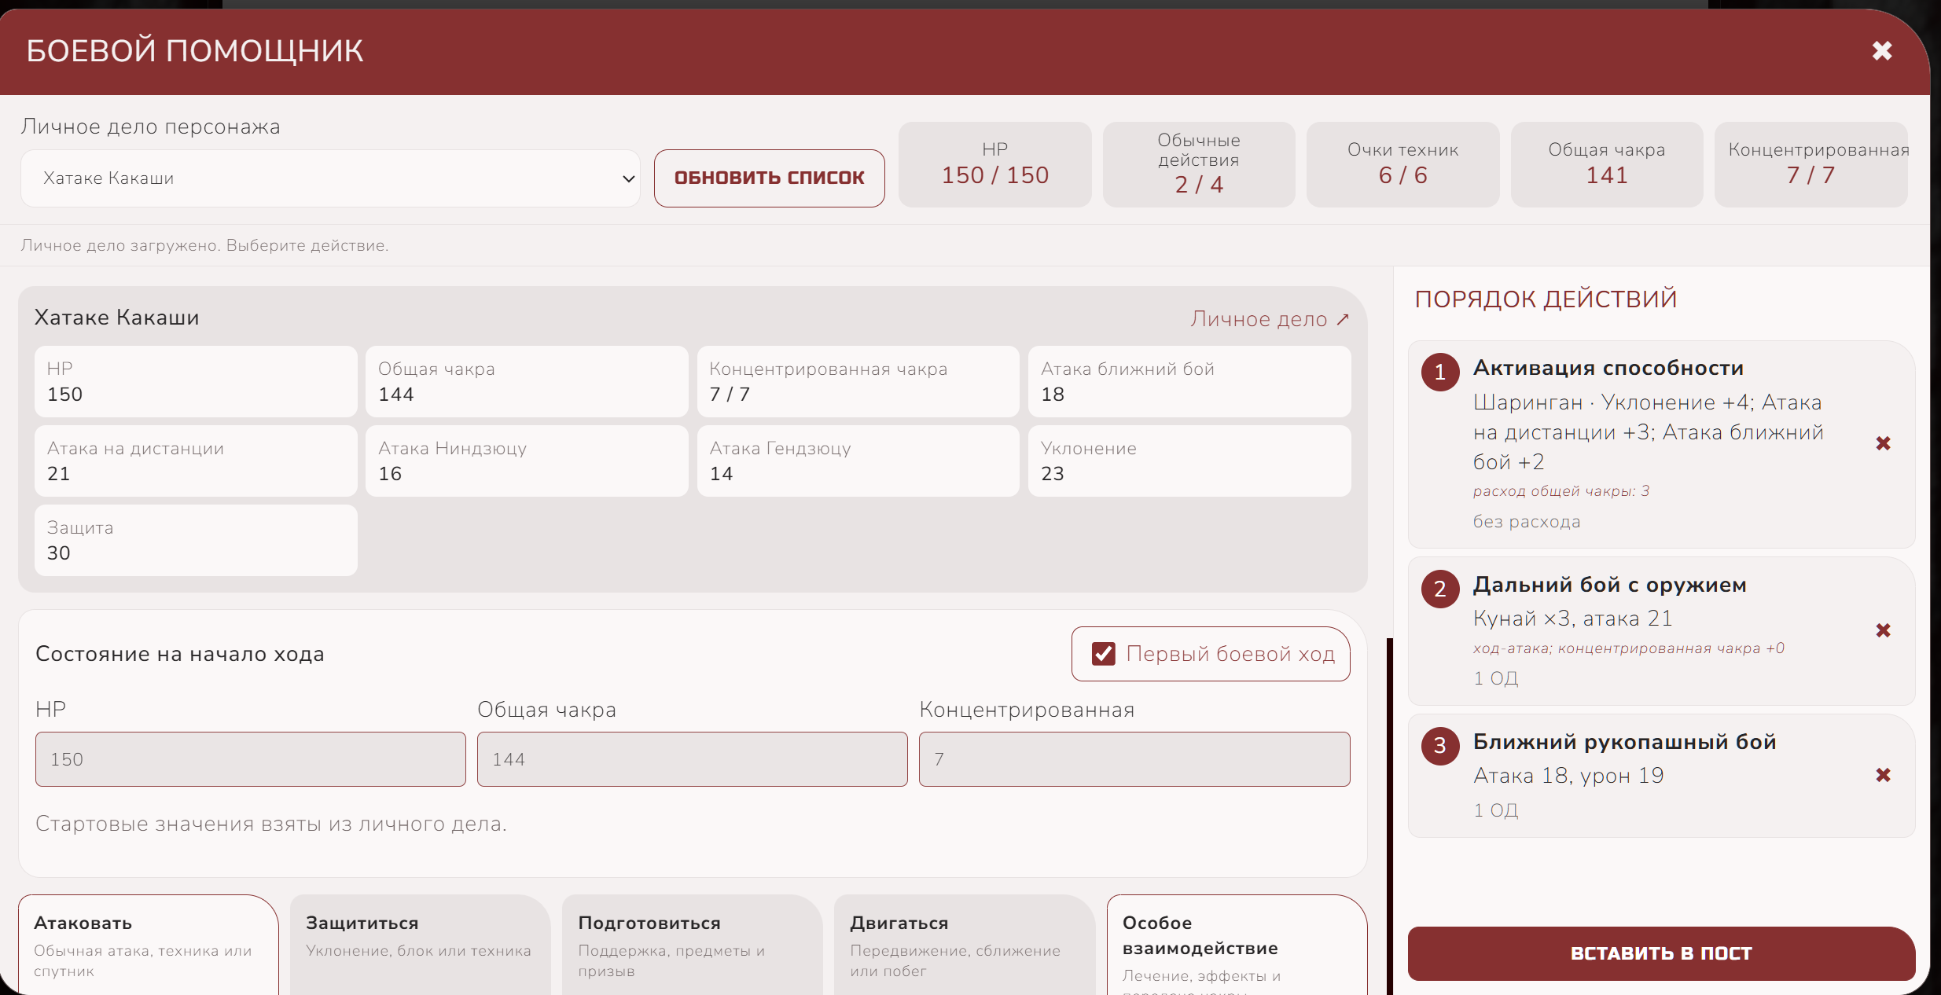Screen dimensions: 1941x995
Task: Click the Концентрированная 7 / 7 top tile
Action: 1810,164
